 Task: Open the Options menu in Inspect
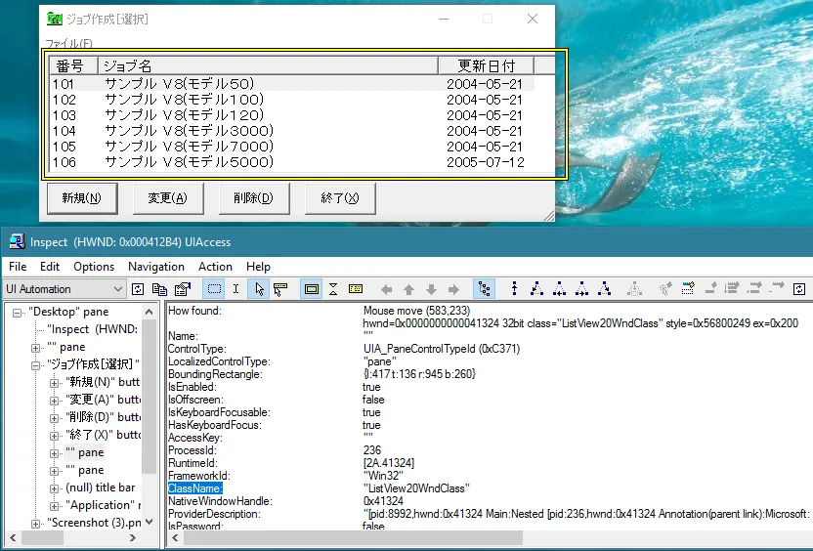coord(94,267)
